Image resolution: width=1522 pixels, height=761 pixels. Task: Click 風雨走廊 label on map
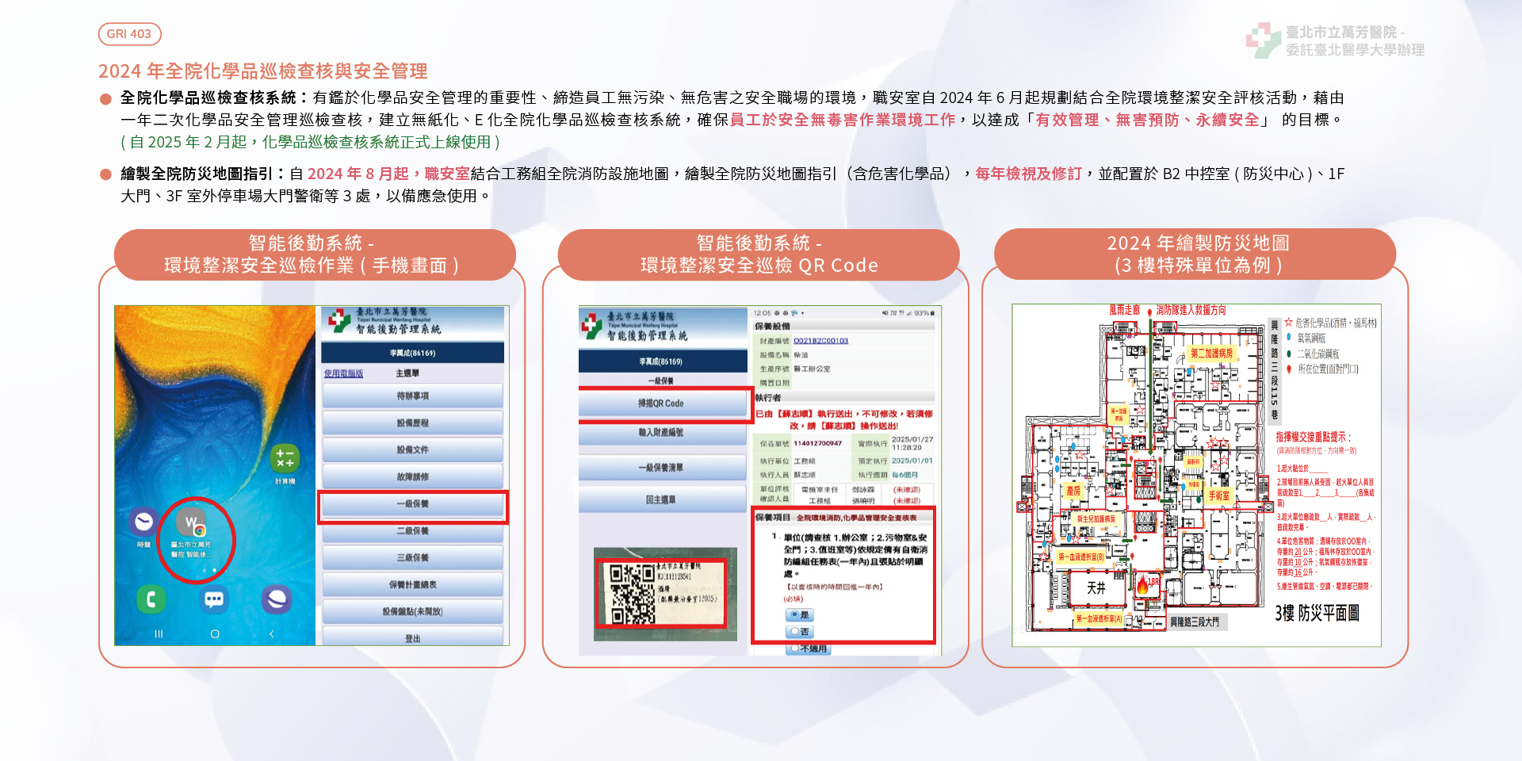coord(1124,310)
